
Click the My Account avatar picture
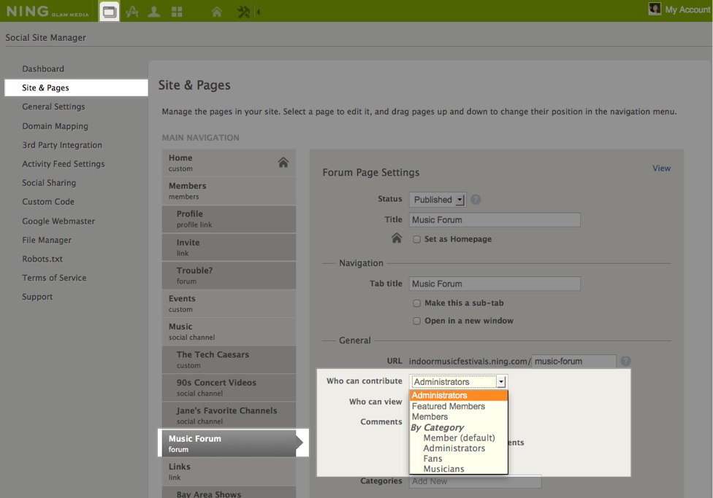pos(655,9)
